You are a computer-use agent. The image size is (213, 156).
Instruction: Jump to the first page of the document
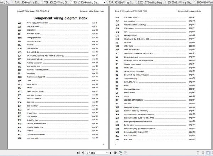point(78,153)
